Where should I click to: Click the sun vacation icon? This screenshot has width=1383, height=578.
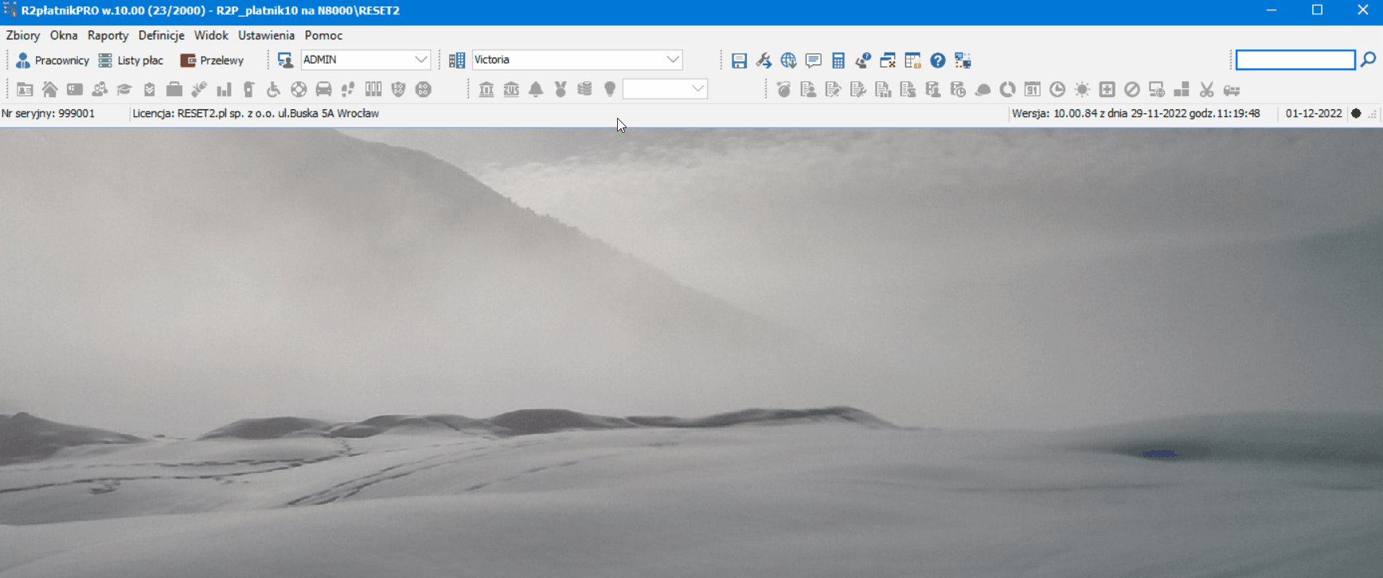[x=1082, y=89]
